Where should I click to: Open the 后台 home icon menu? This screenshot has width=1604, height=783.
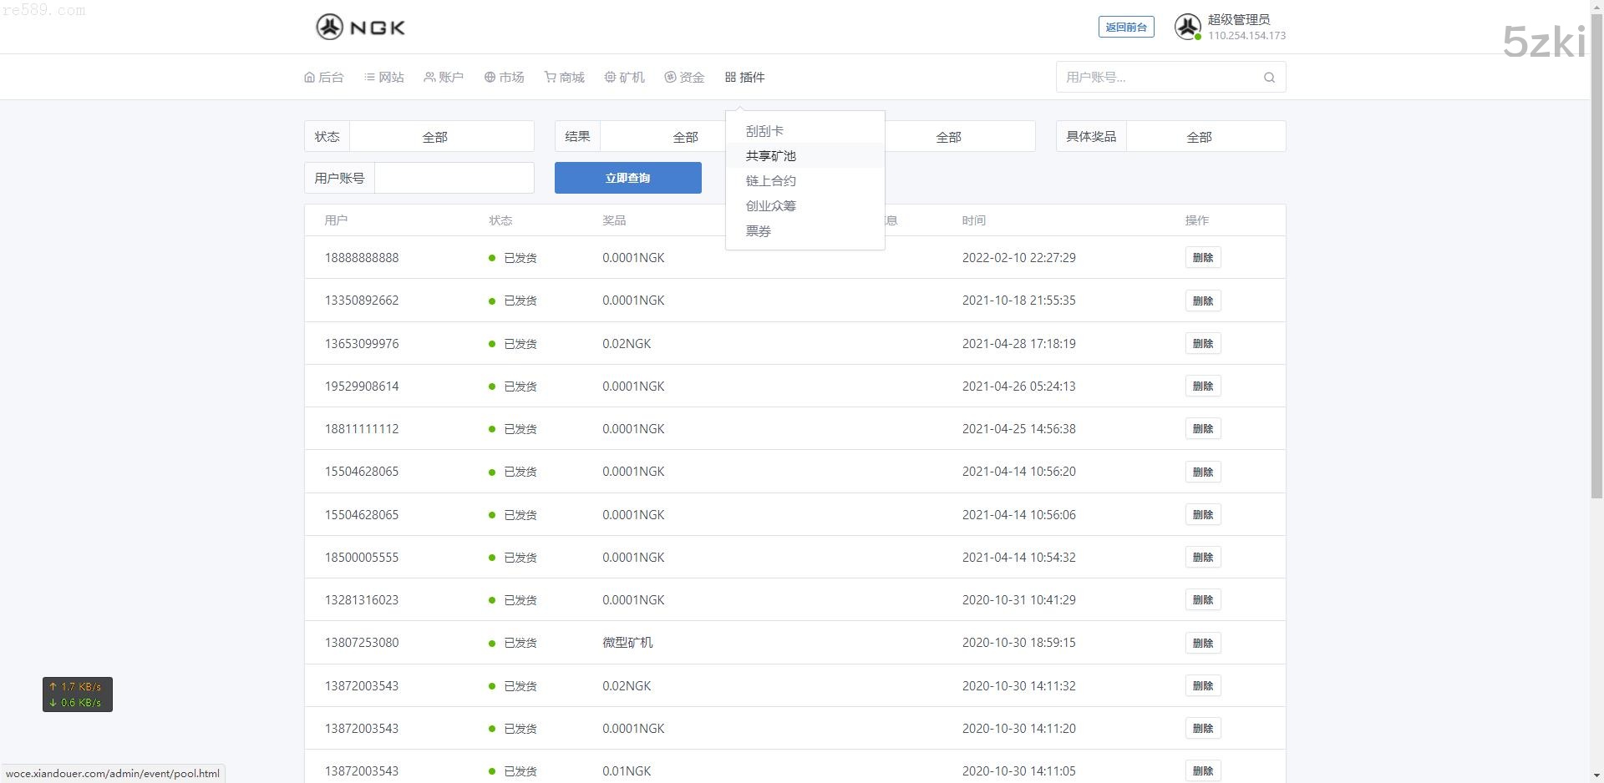324,77
